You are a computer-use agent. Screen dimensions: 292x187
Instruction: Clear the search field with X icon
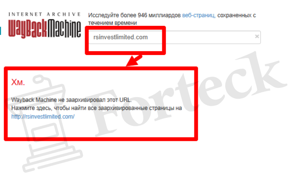point(257,36)
